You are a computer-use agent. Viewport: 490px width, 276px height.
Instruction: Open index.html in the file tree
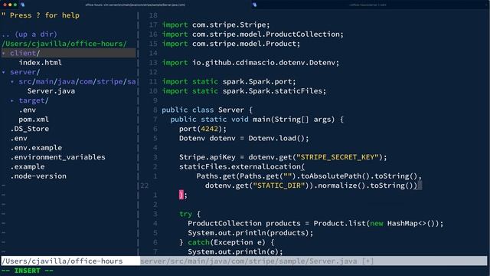tap(41, 63)
